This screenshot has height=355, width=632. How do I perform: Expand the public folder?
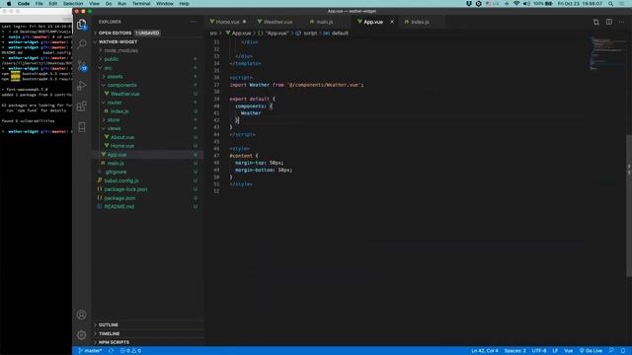pos(112,59)
